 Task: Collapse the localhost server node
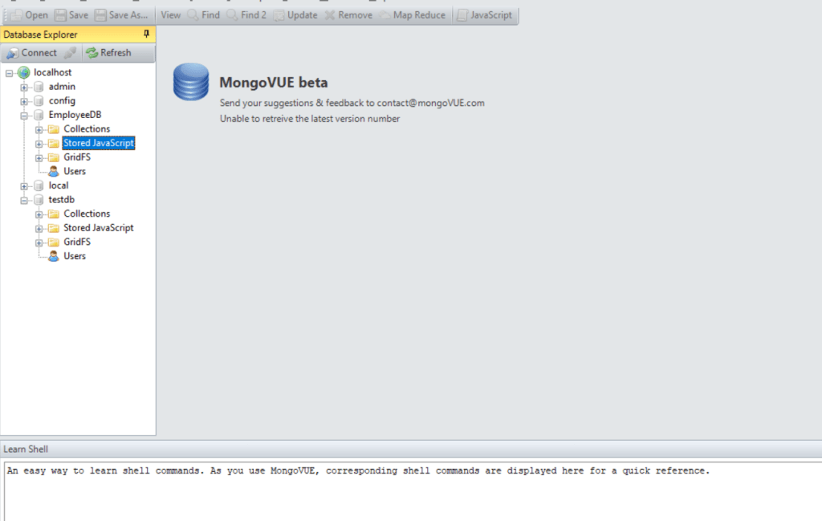(9, 73)
